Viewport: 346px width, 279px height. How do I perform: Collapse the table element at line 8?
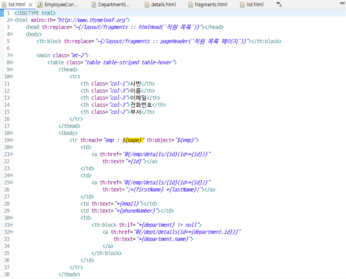point(11,62)
